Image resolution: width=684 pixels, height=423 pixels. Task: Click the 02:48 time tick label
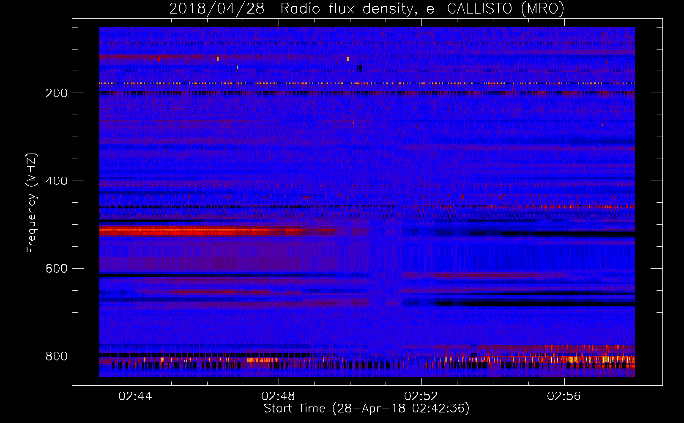tap(278, 396)
